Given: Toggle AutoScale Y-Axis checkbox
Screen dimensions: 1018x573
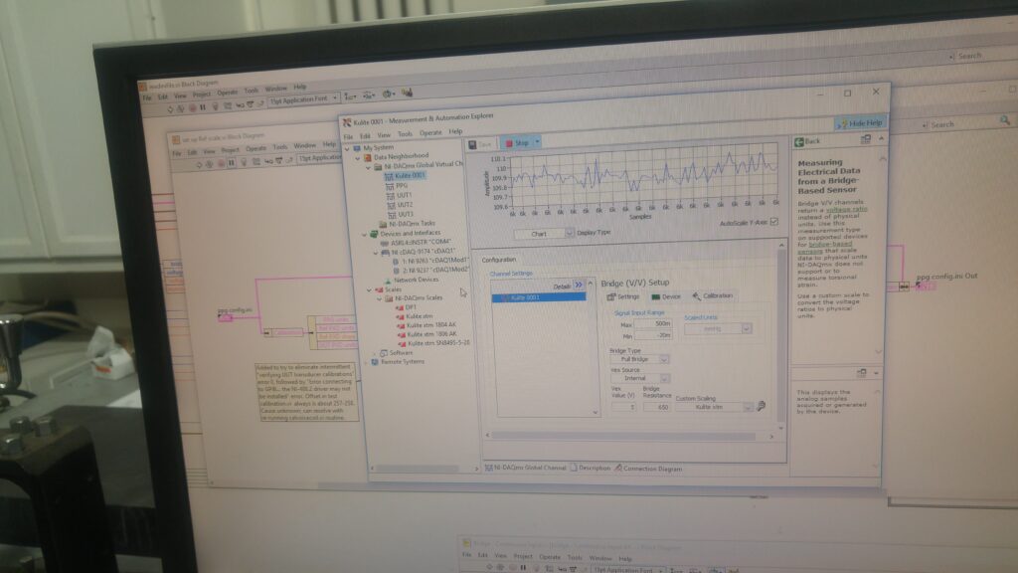Looking at the screenshot, I should (x=773, y=222).
